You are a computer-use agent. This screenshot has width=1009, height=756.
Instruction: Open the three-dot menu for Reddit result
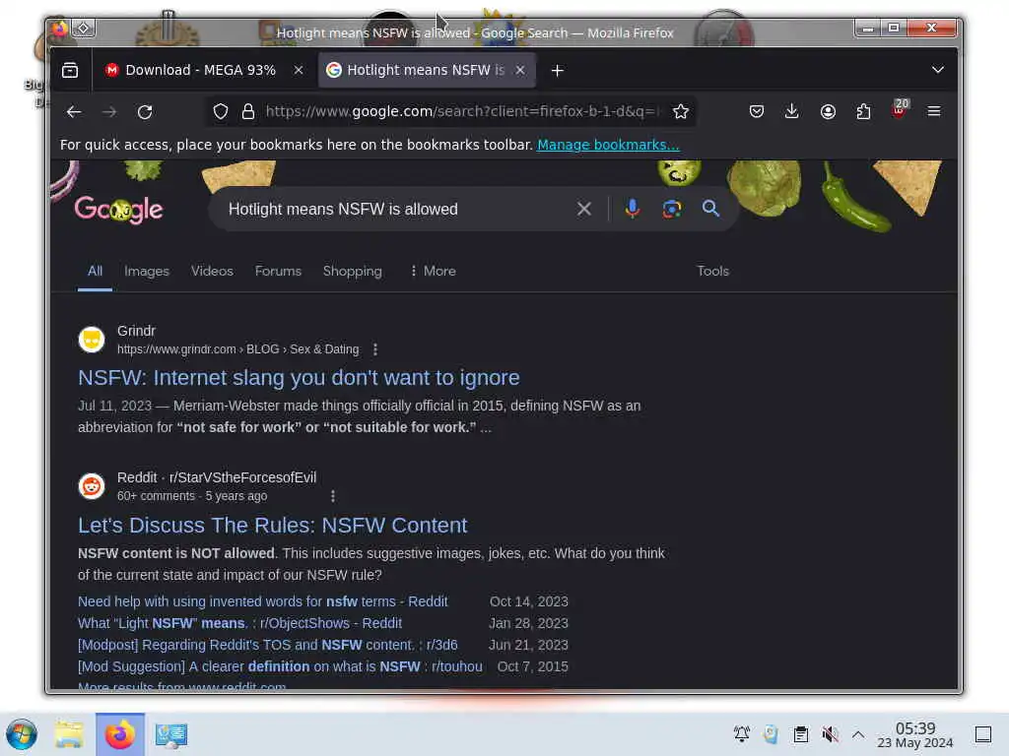(x=333, y=496)
